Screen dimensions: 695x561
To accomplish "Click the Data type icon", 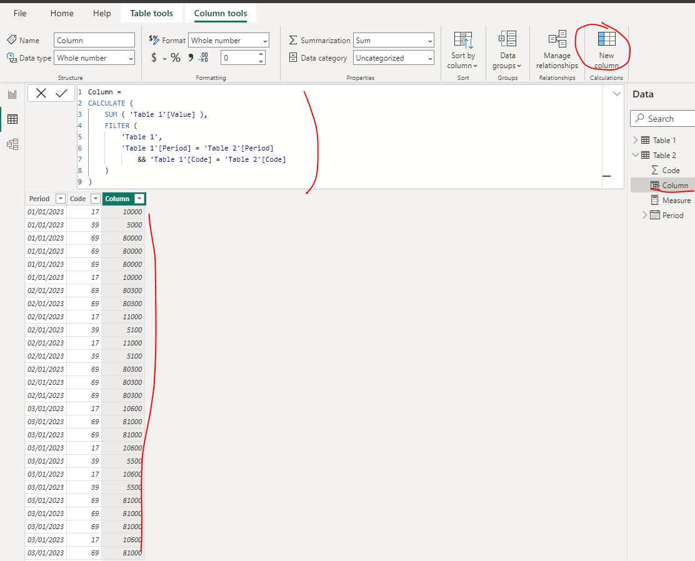I will coord(12,57).
